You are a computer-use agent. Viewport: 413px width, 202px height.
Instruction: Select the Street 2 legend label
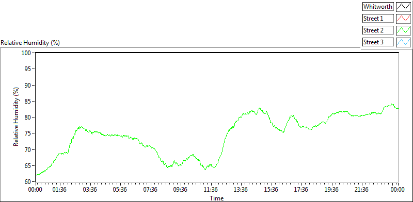(x=378, y=30)
